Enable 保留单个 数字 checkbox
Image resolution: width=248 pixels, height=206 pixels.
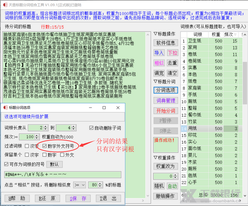(x=45, y=155)
